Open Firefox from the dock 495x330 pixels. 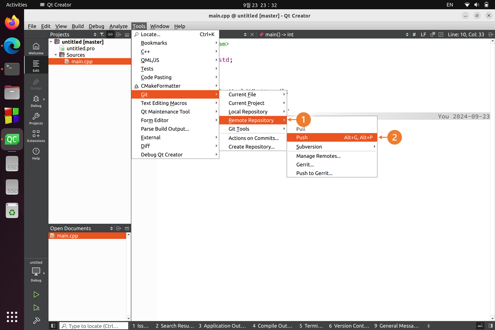[12, 23]
